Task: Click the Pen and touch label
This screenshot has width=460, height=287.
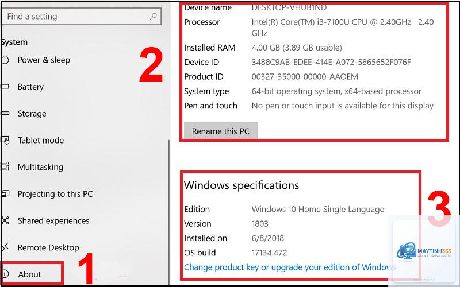Action: point(210,106)
